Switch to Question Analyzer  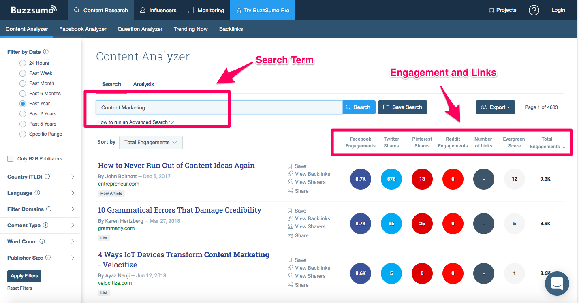[x=140, y=29]
